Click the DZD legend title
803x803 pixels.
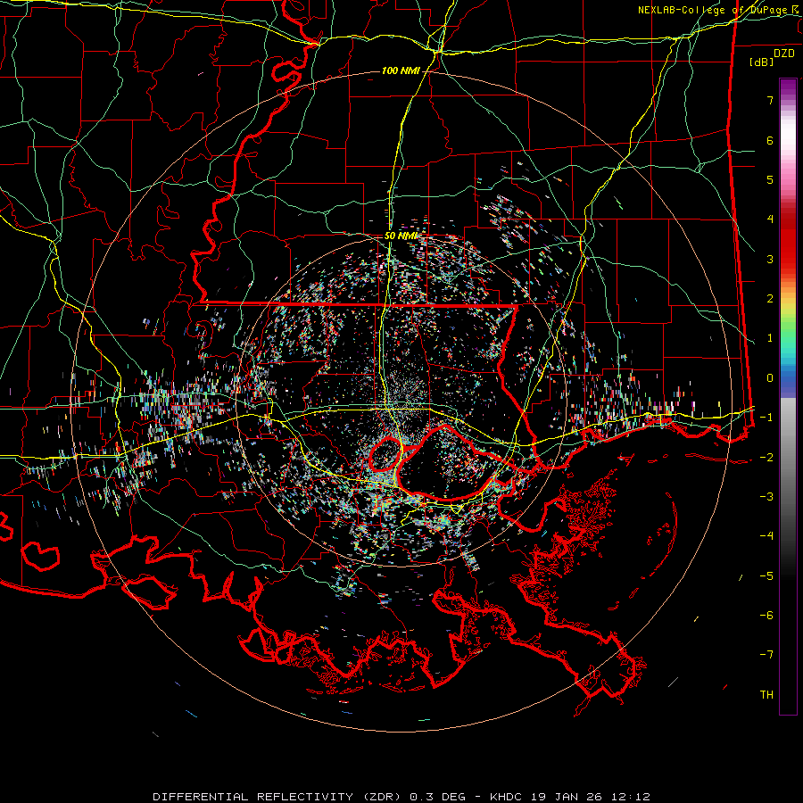(784, 54)
